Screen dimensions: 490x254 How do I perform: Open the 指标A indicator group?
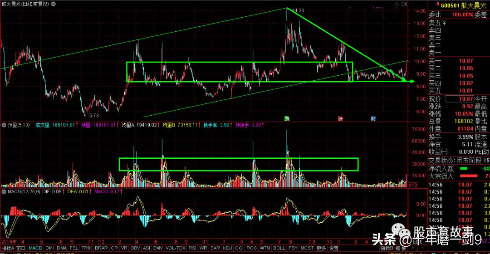[8, 248]
